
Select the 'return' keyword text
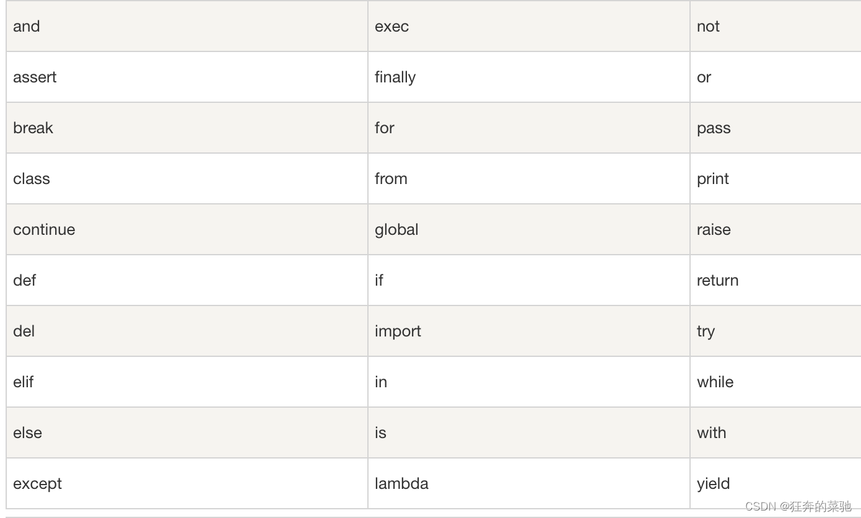point(717,281)
